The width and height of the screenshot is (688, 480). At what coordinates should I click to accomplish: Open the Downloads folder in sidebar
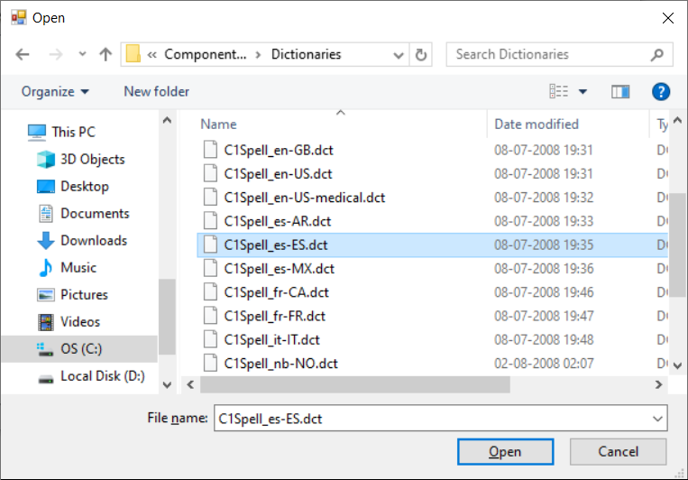click(93, 241)
